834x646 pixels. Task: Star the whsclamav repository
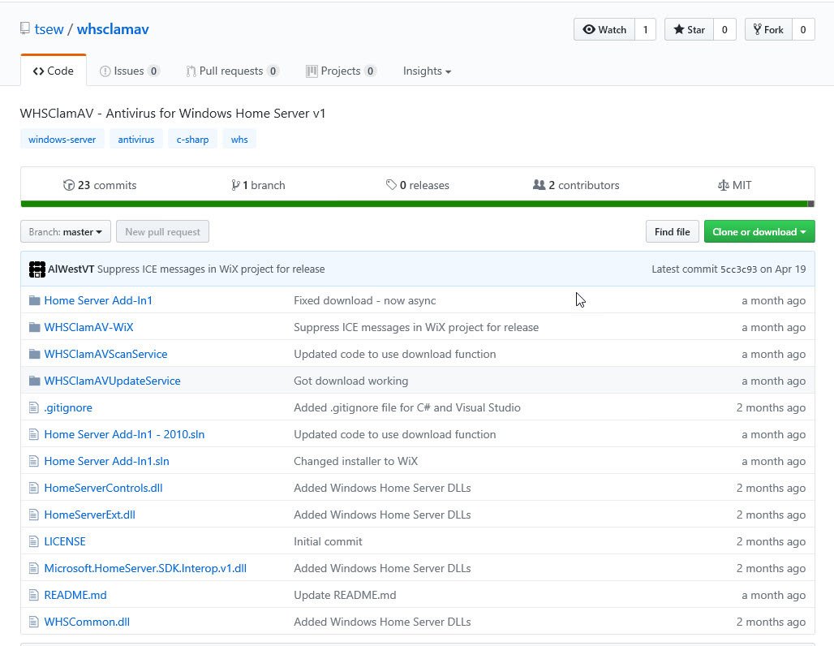pos(689,30)
